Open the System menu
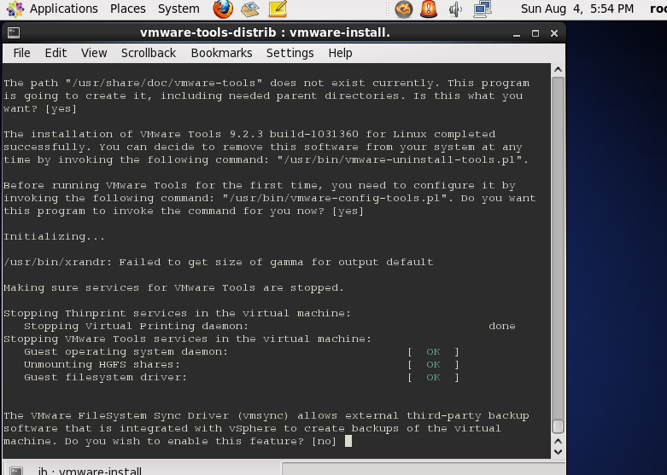 pyautogui.click(x=178, y=9)
